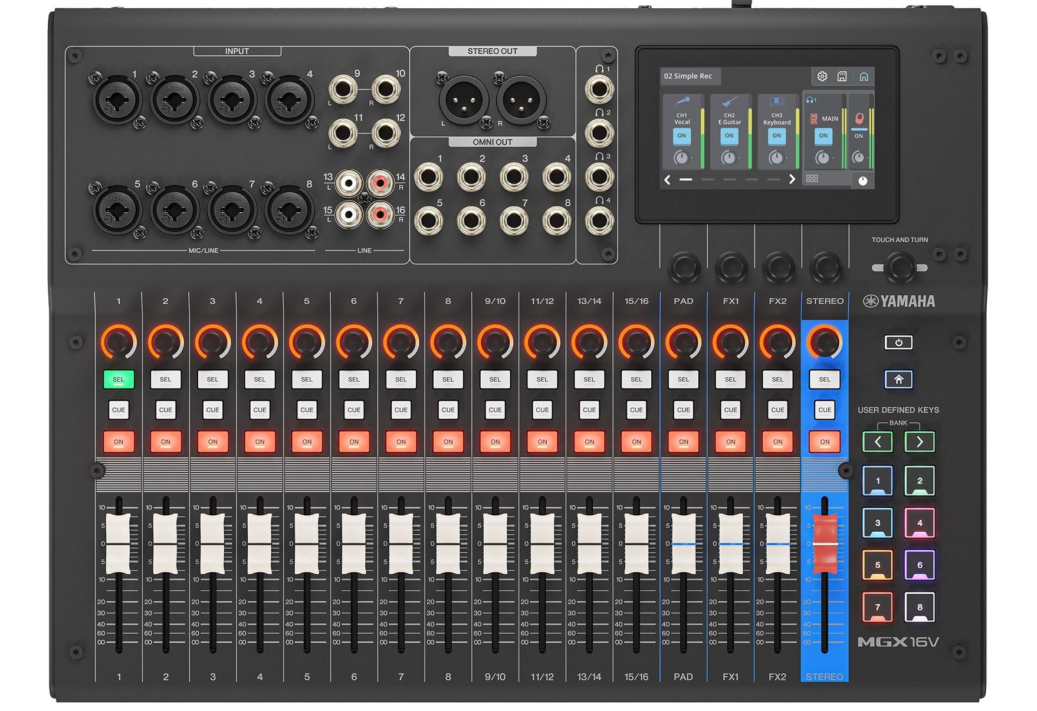Click the orange gain knob on channel 5
Image resolution: width=1037 pixels, height=711 pixels.
[307, 341]
